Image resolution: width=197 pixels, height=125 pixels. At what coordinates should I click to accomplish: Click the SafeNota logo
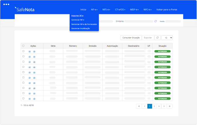click(24, 9)
